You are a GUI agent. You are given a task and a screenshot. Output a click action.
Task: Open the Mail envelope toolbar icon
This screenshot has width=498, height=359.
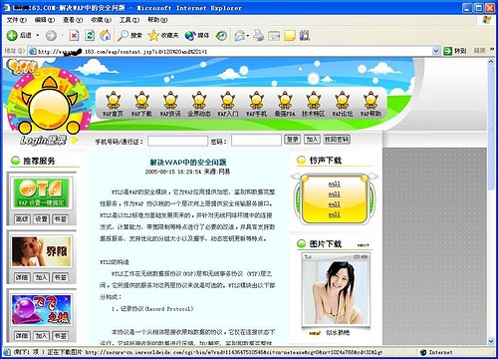pyautogui.click(x=240, y=36)
